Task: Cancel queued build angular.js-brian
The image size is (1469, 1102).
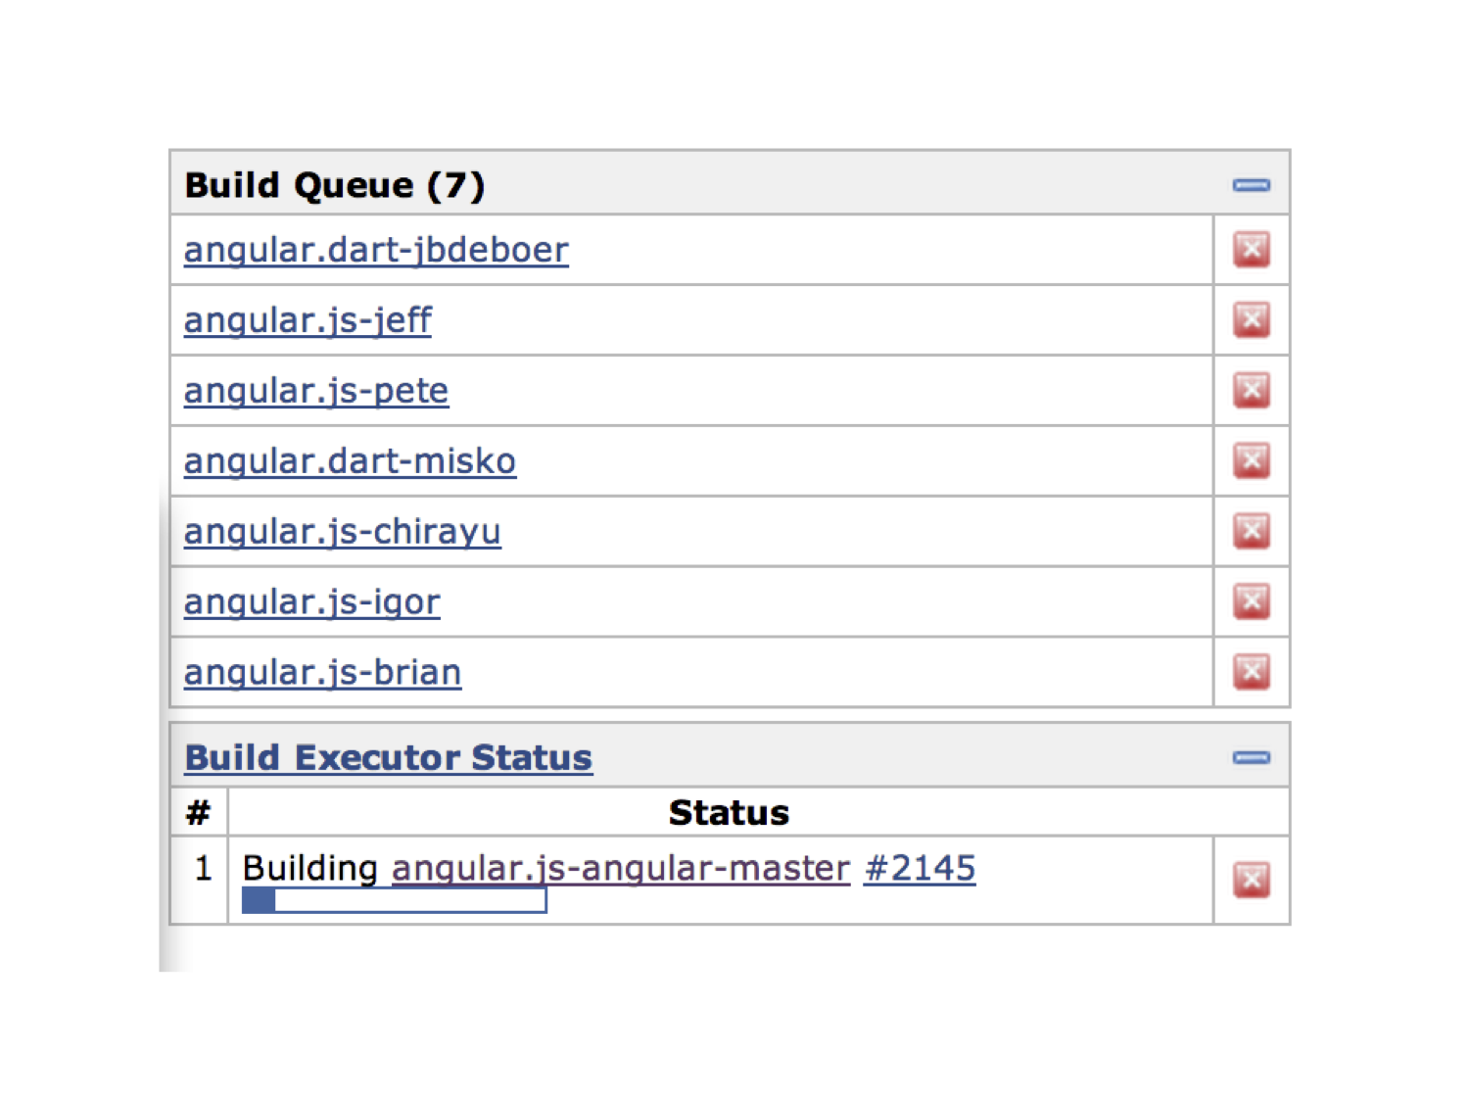Action: (1251, 673)
